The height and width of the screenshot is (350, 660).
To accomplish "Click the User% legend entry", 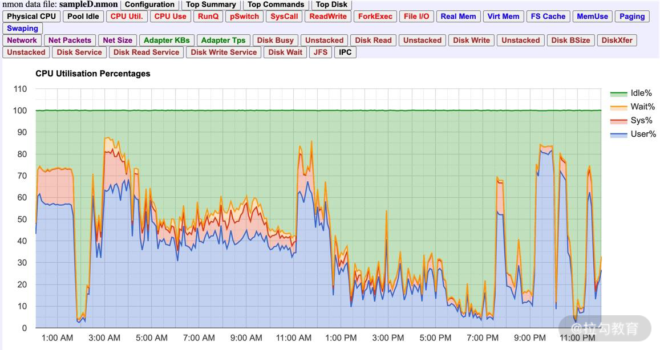I will coord(643,135).
